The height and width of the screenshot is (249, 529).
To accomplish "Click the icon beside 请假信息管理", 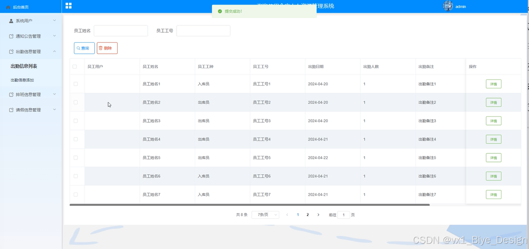I will tap(11, 110).
